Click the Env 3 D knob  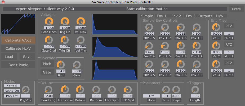click(165, 64)
